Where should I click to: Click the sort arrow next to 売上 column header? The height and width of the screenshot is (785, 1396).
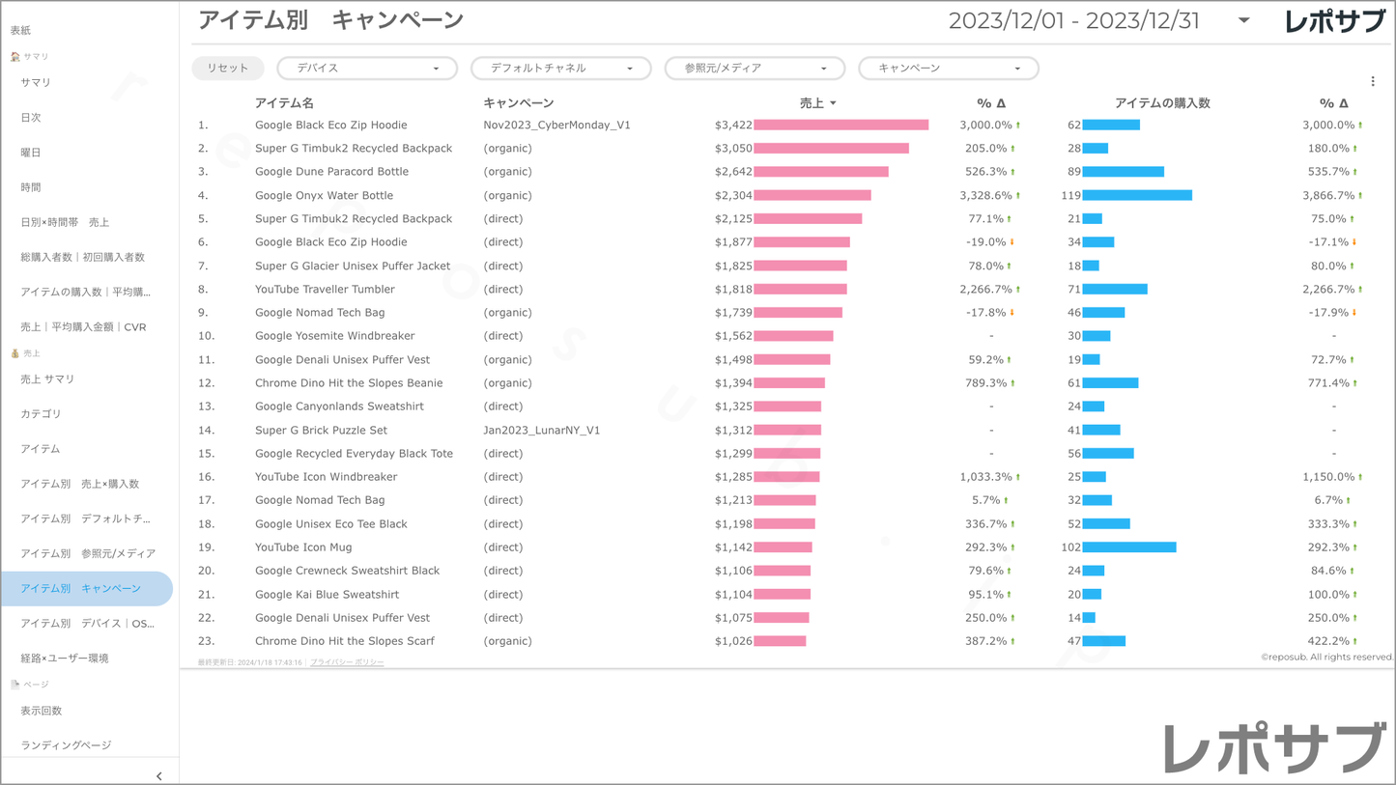833,103
